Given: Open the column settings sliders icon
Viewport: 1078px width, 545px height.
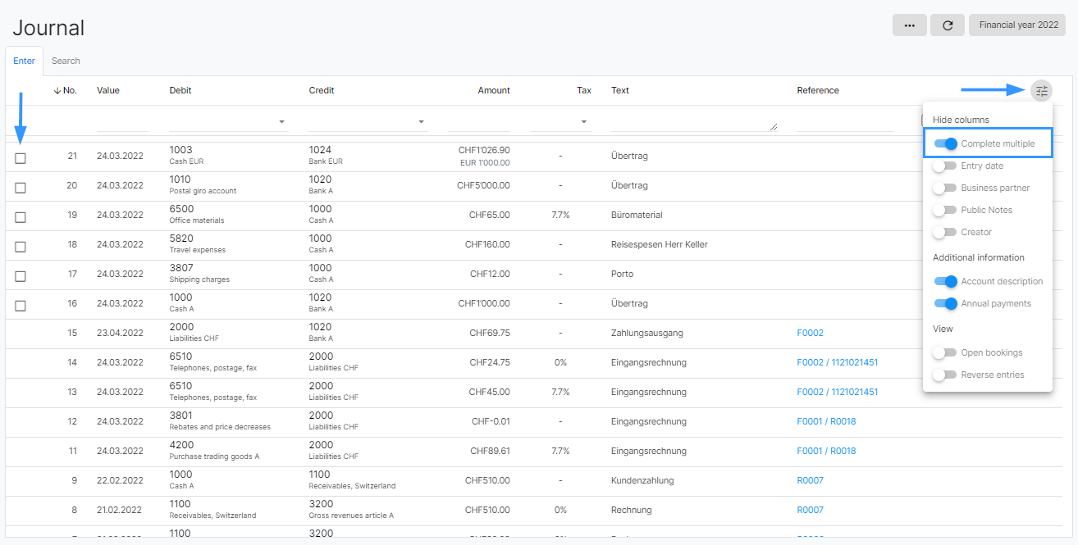Looking at the screenshot, I should [x=1041, y=90].
